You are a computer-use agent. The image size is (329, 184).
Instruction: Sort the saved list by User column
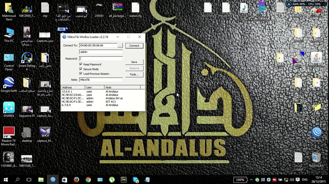pyautogui.click(x=94, y=87)
